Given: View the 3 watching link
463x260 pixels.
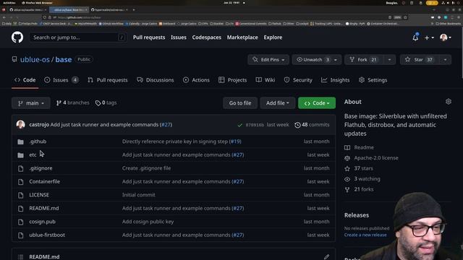Looking at the screenshot, I should coord(367,179).
